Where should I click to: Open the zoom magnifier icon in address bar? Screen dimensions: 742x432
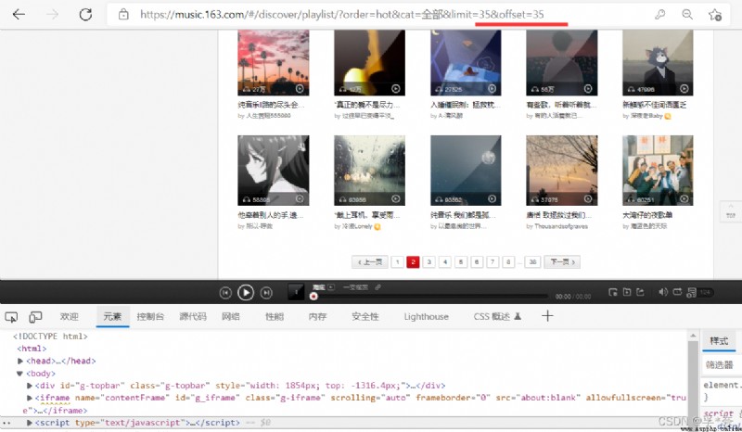pos(687,14)
